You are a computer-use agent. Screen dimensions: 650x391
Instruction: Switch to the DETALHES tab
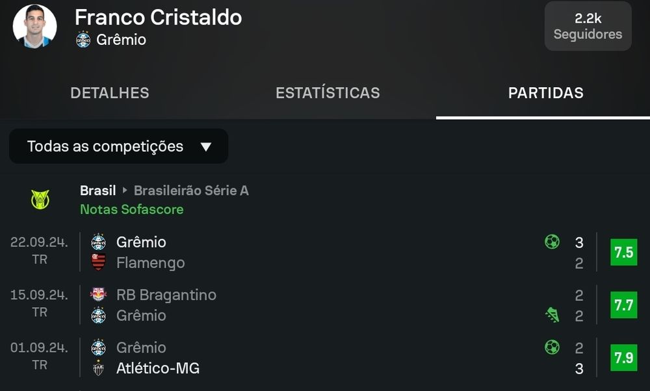click(x=109, y=93)
